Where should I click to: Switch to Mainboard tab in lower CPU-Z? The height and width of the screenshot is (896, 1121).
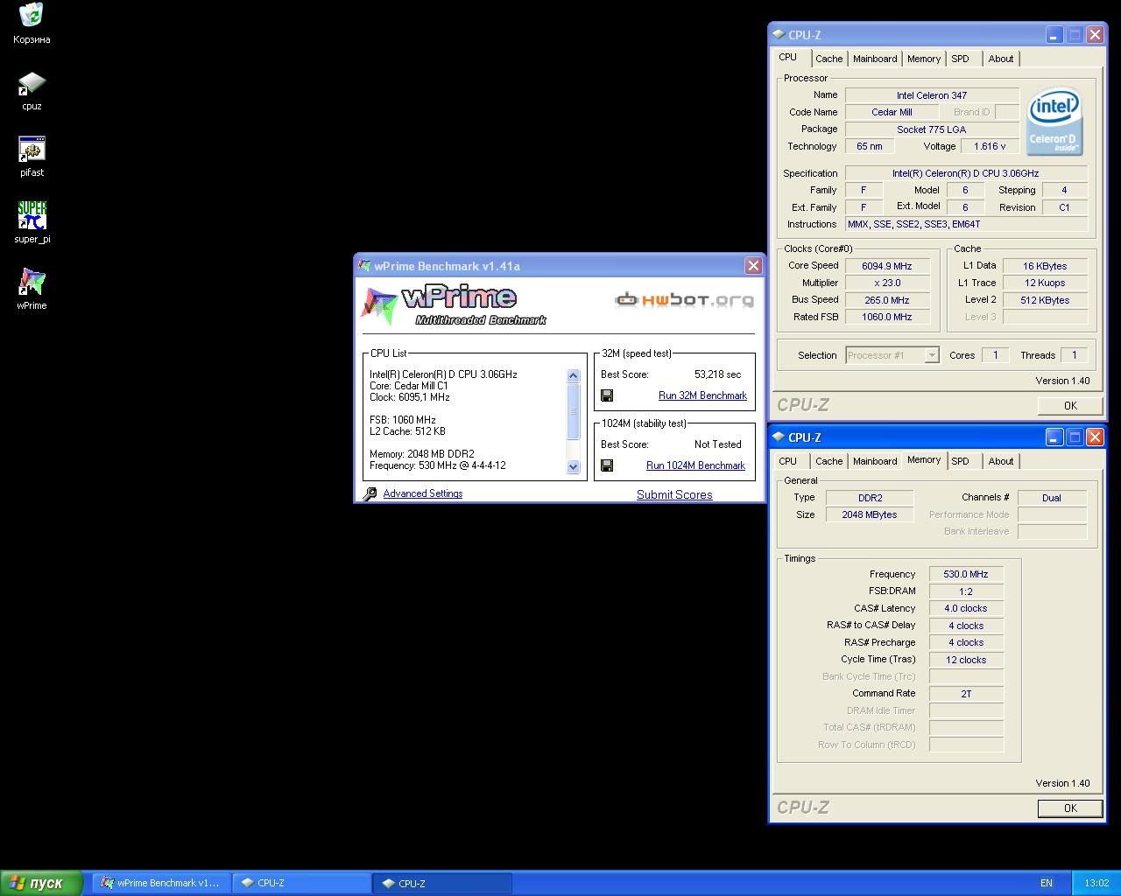[x=875, y=461]
